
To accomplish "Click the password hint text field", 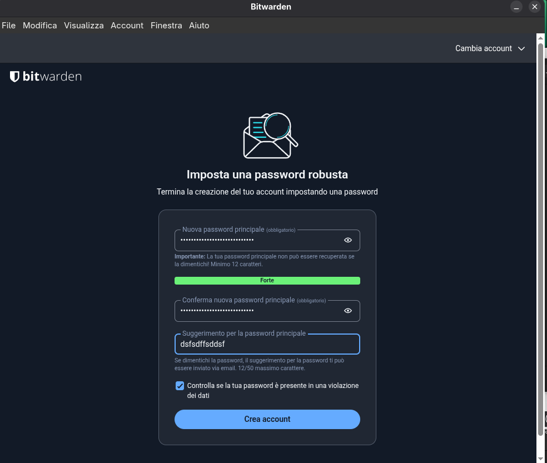I will click(267, 344).
